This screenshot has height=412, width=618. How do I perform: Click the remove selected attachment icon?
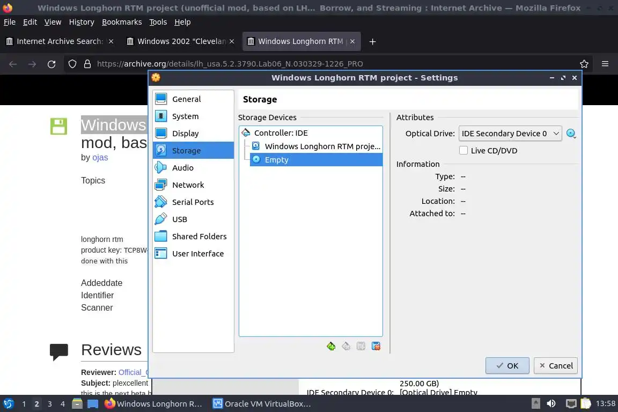(376, 346)
